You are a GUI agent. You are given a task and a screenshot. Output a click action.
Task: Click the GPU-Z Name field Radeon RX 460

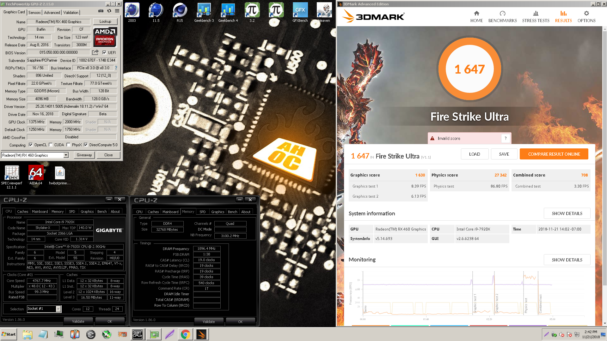pyautogui.click(x=58, y=22)
